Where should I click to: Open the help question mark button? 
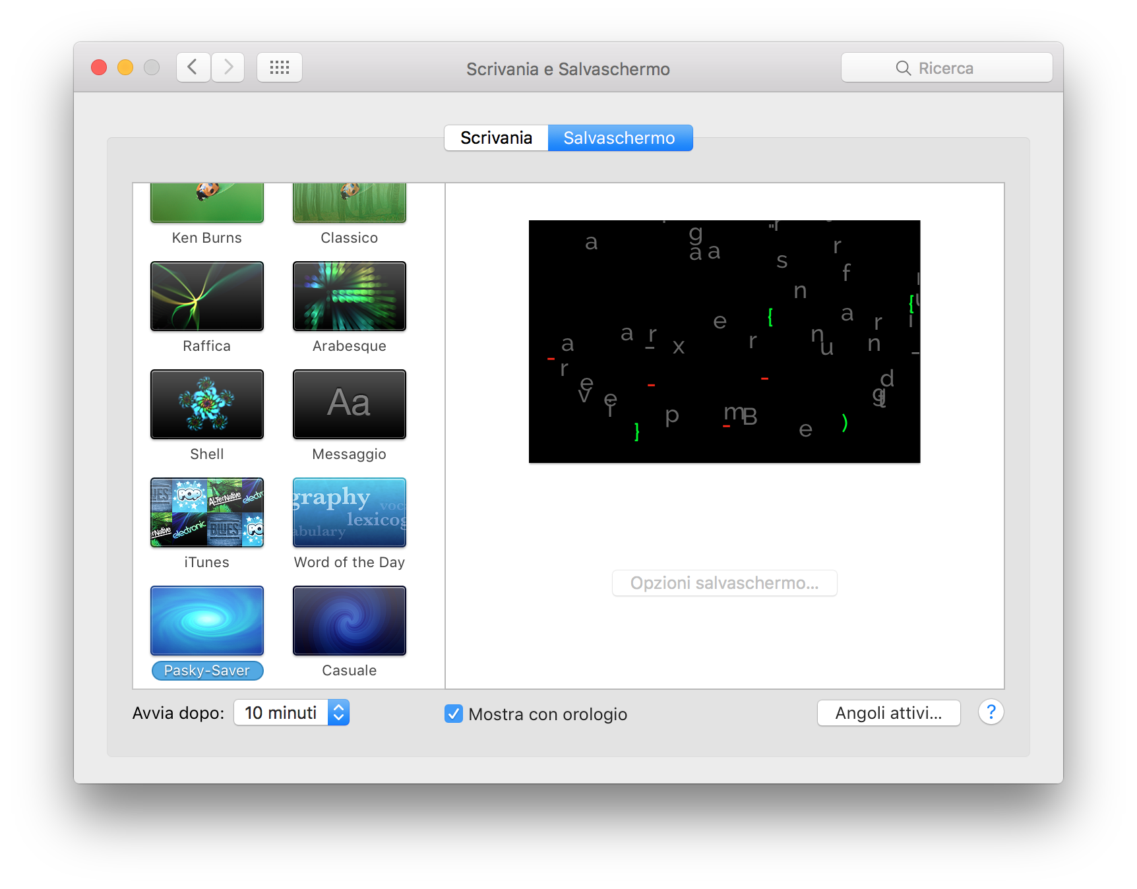pos(991,712)
